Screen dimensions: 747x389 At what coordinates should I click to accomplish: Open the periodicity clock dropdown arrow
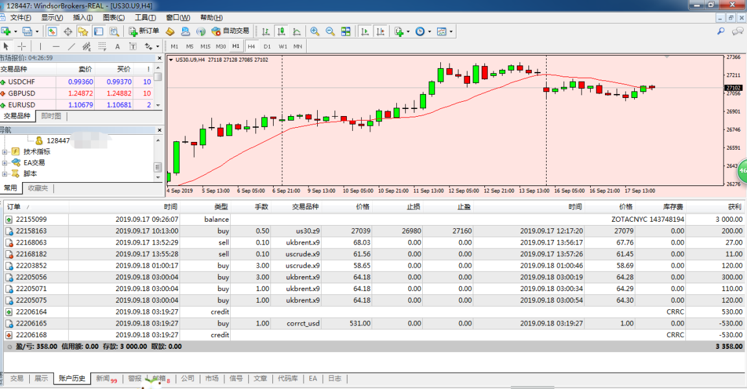[429, 31]
